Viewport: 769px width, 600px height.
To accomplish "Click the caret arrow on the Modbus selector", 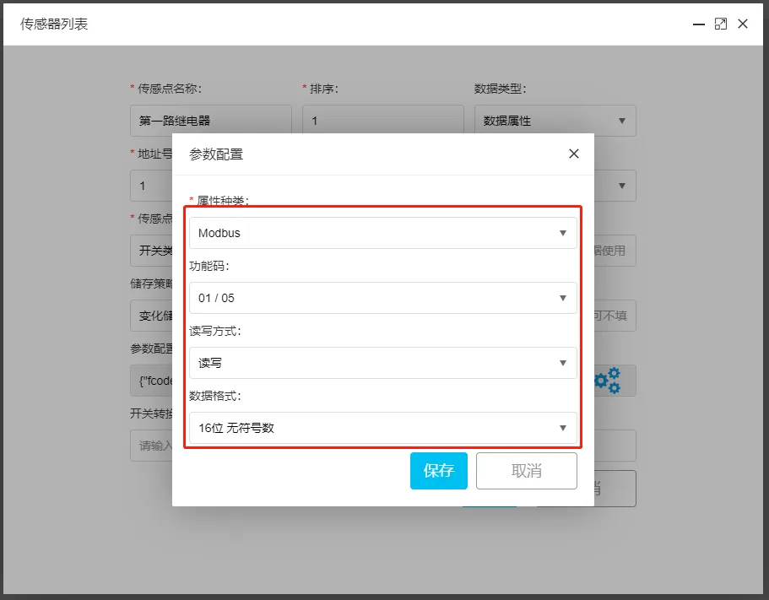I will point(563,231).
